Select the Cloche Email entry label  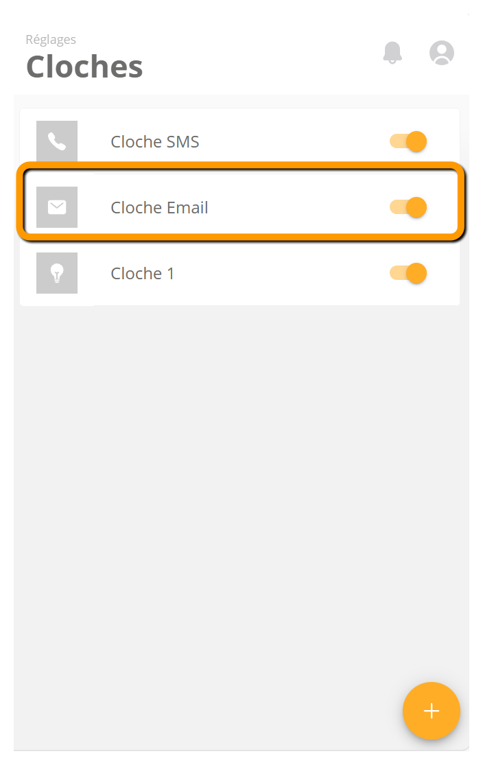[x=160, y=207]
